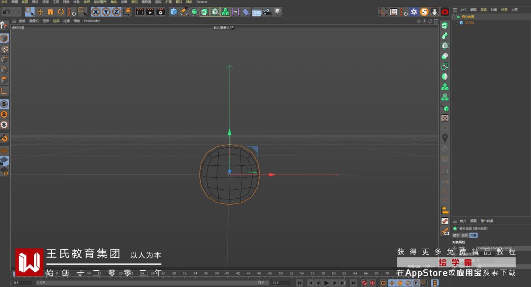Viewport: 531px width, 287px height.
Task: Select the 立方体 cube in object list
Action: (x=470, y=23)
